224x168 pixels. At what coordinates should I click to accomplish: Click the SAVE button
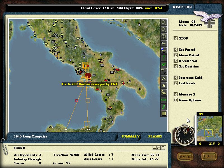[185, 157]
